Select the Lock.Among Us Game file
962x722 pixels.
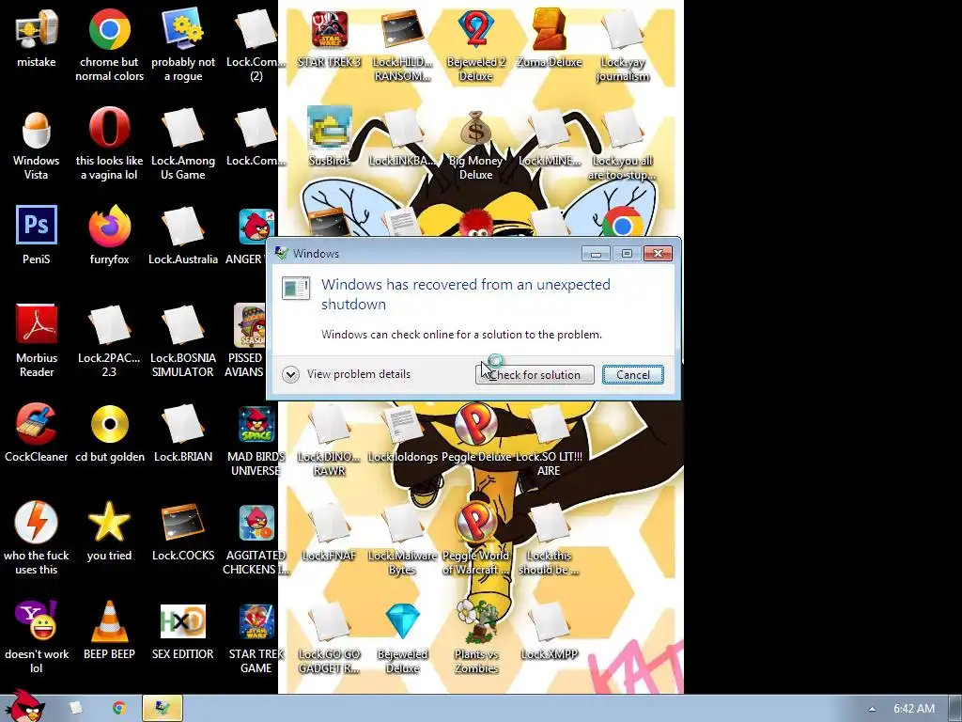coord(183,128)
